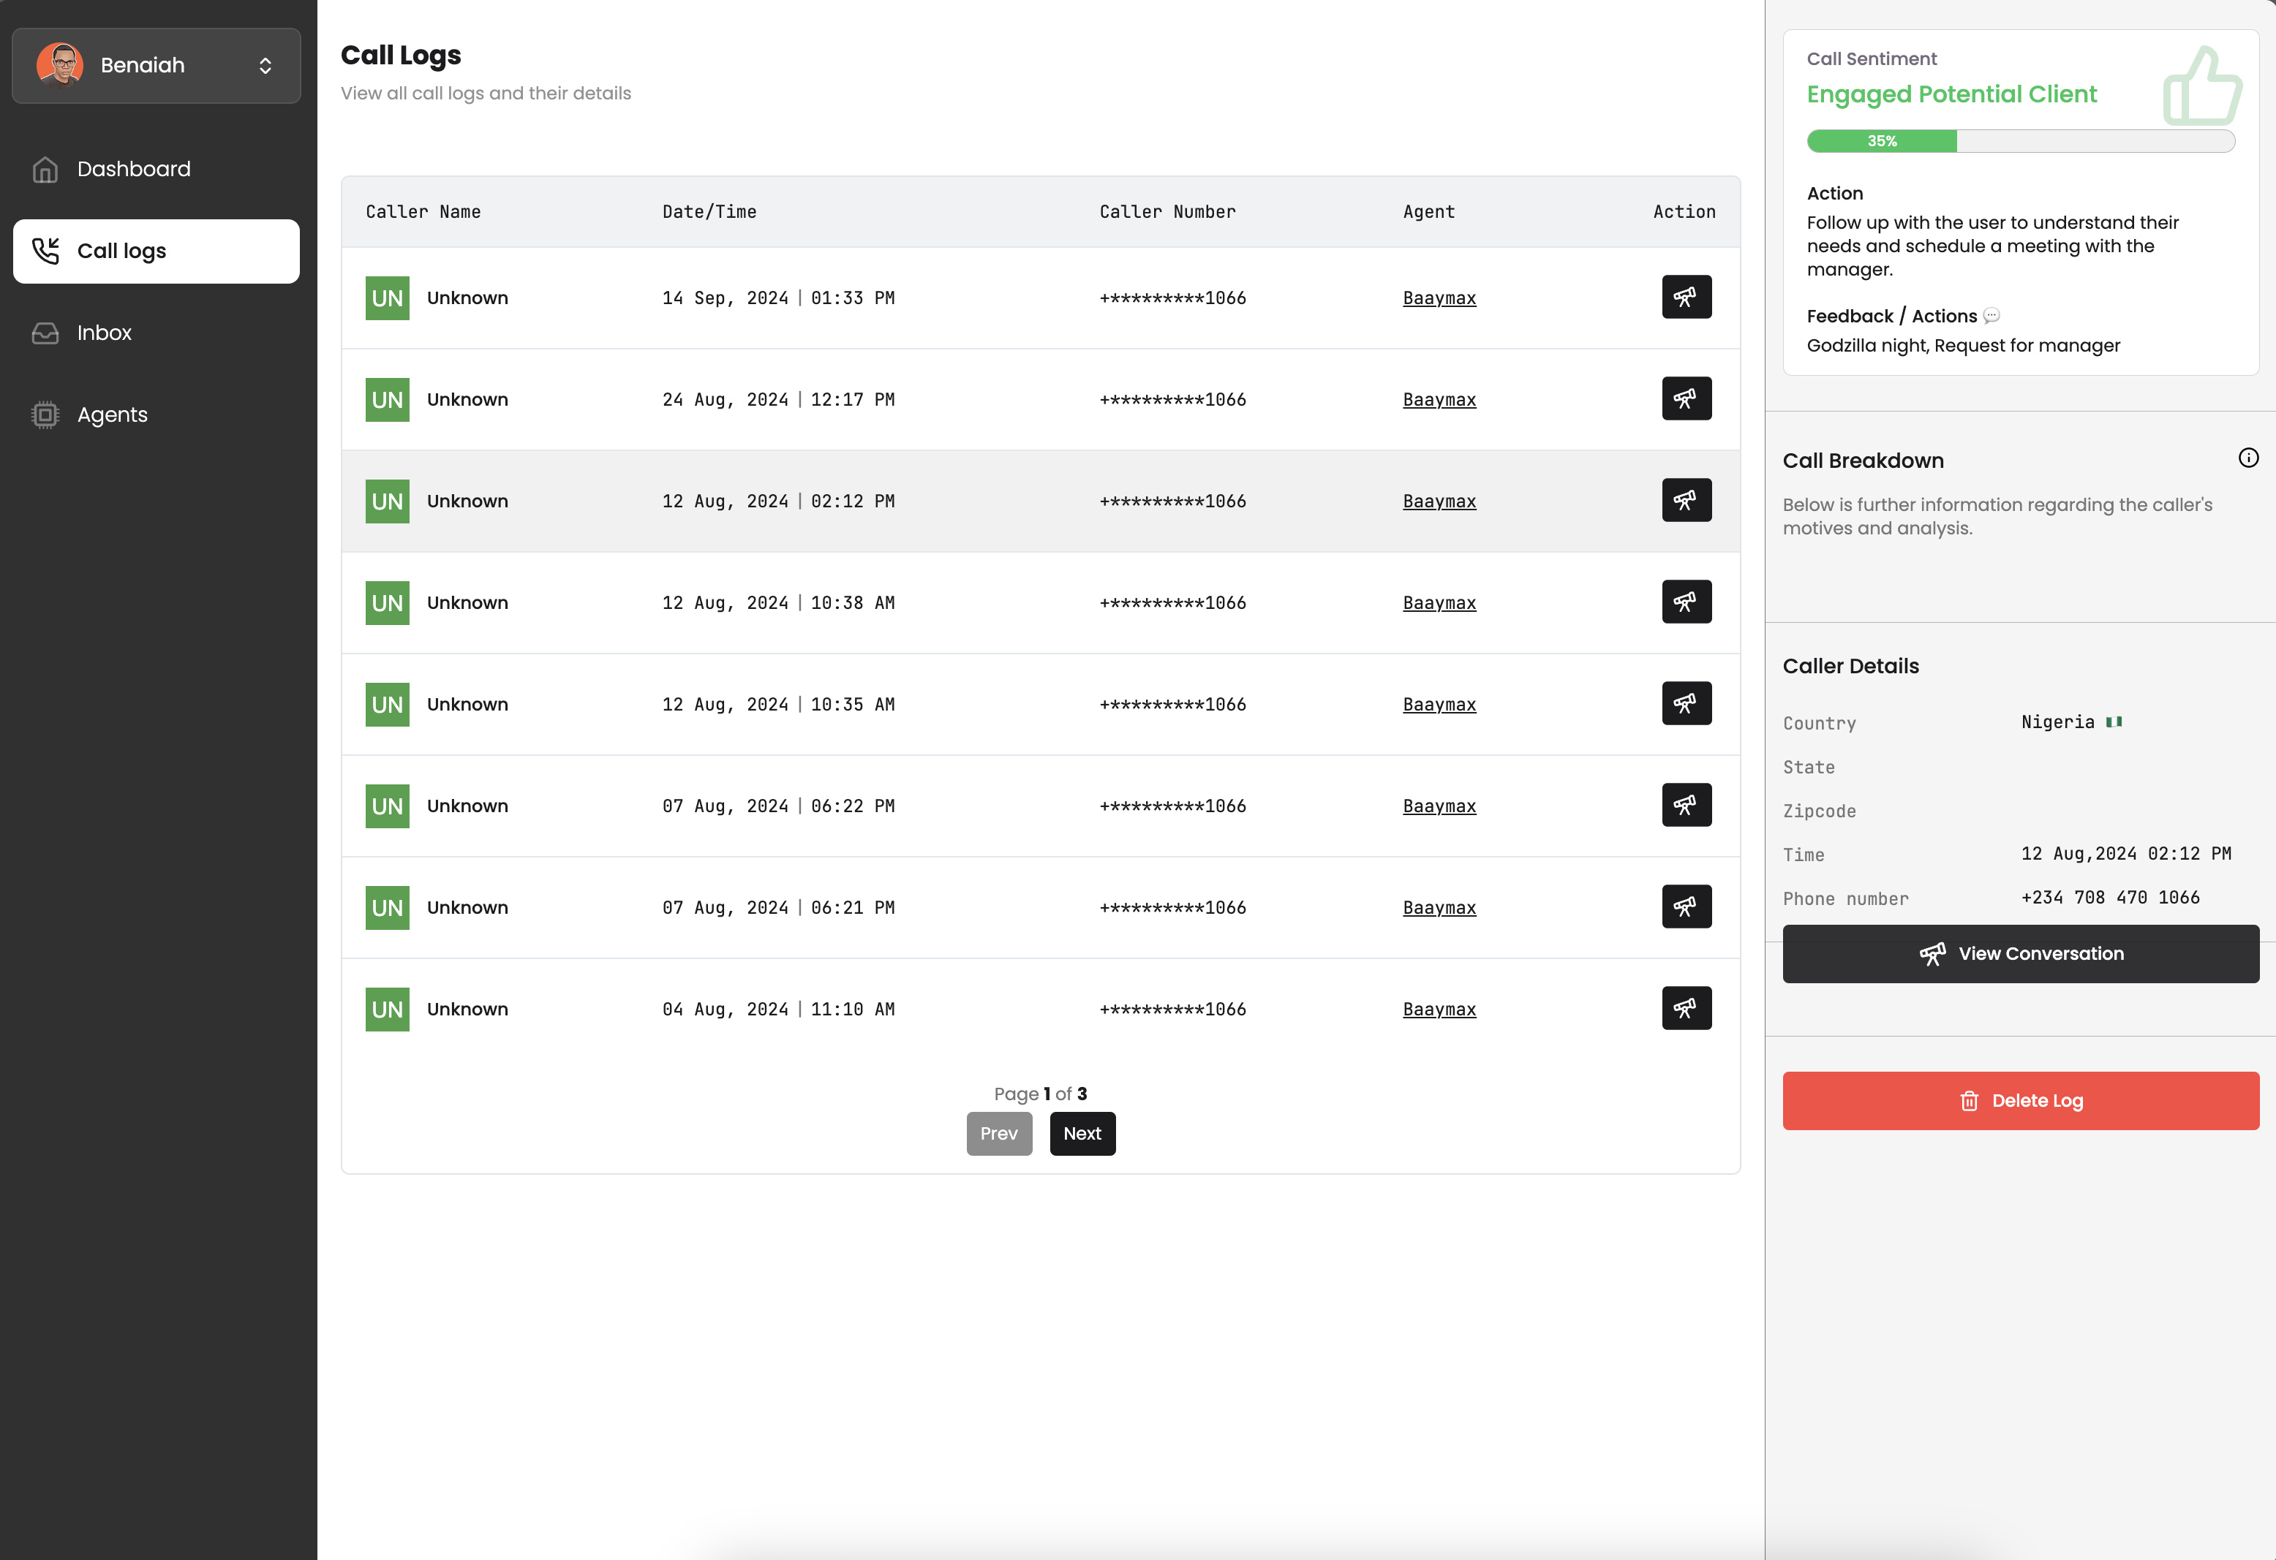Click telescope icon on 24 Aug row
Viewport: 2276px width, 1560px height.
[1686, 398]
